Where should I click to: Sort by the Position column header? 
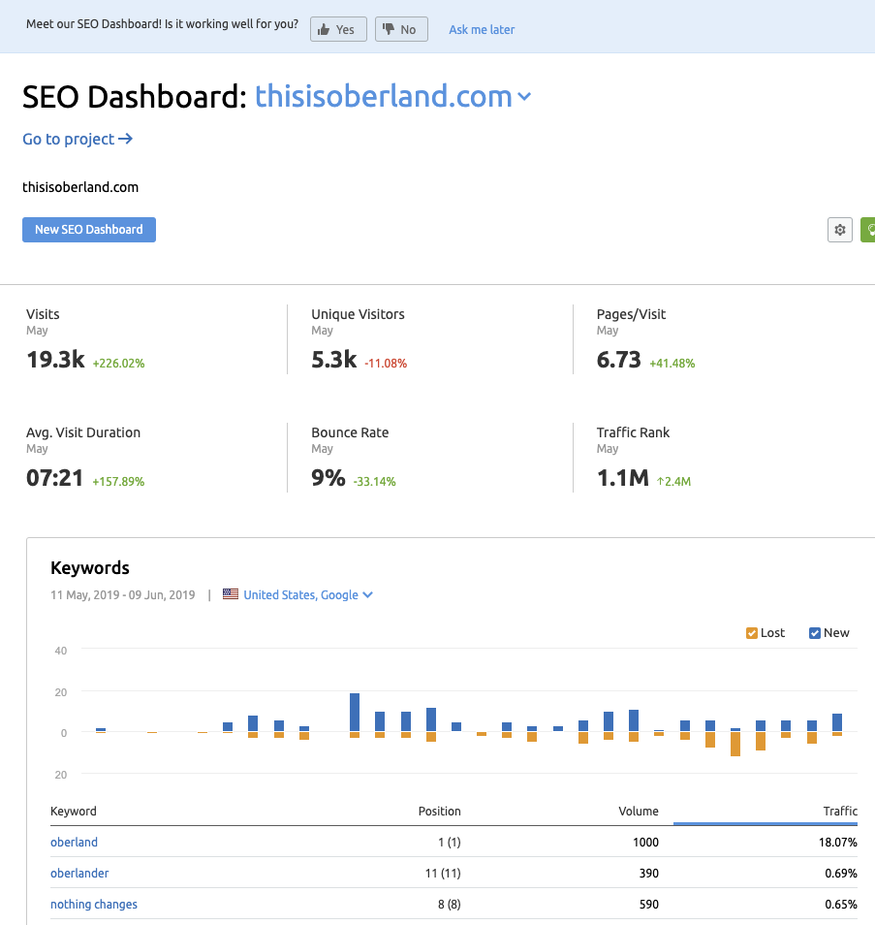click(439, 811)
